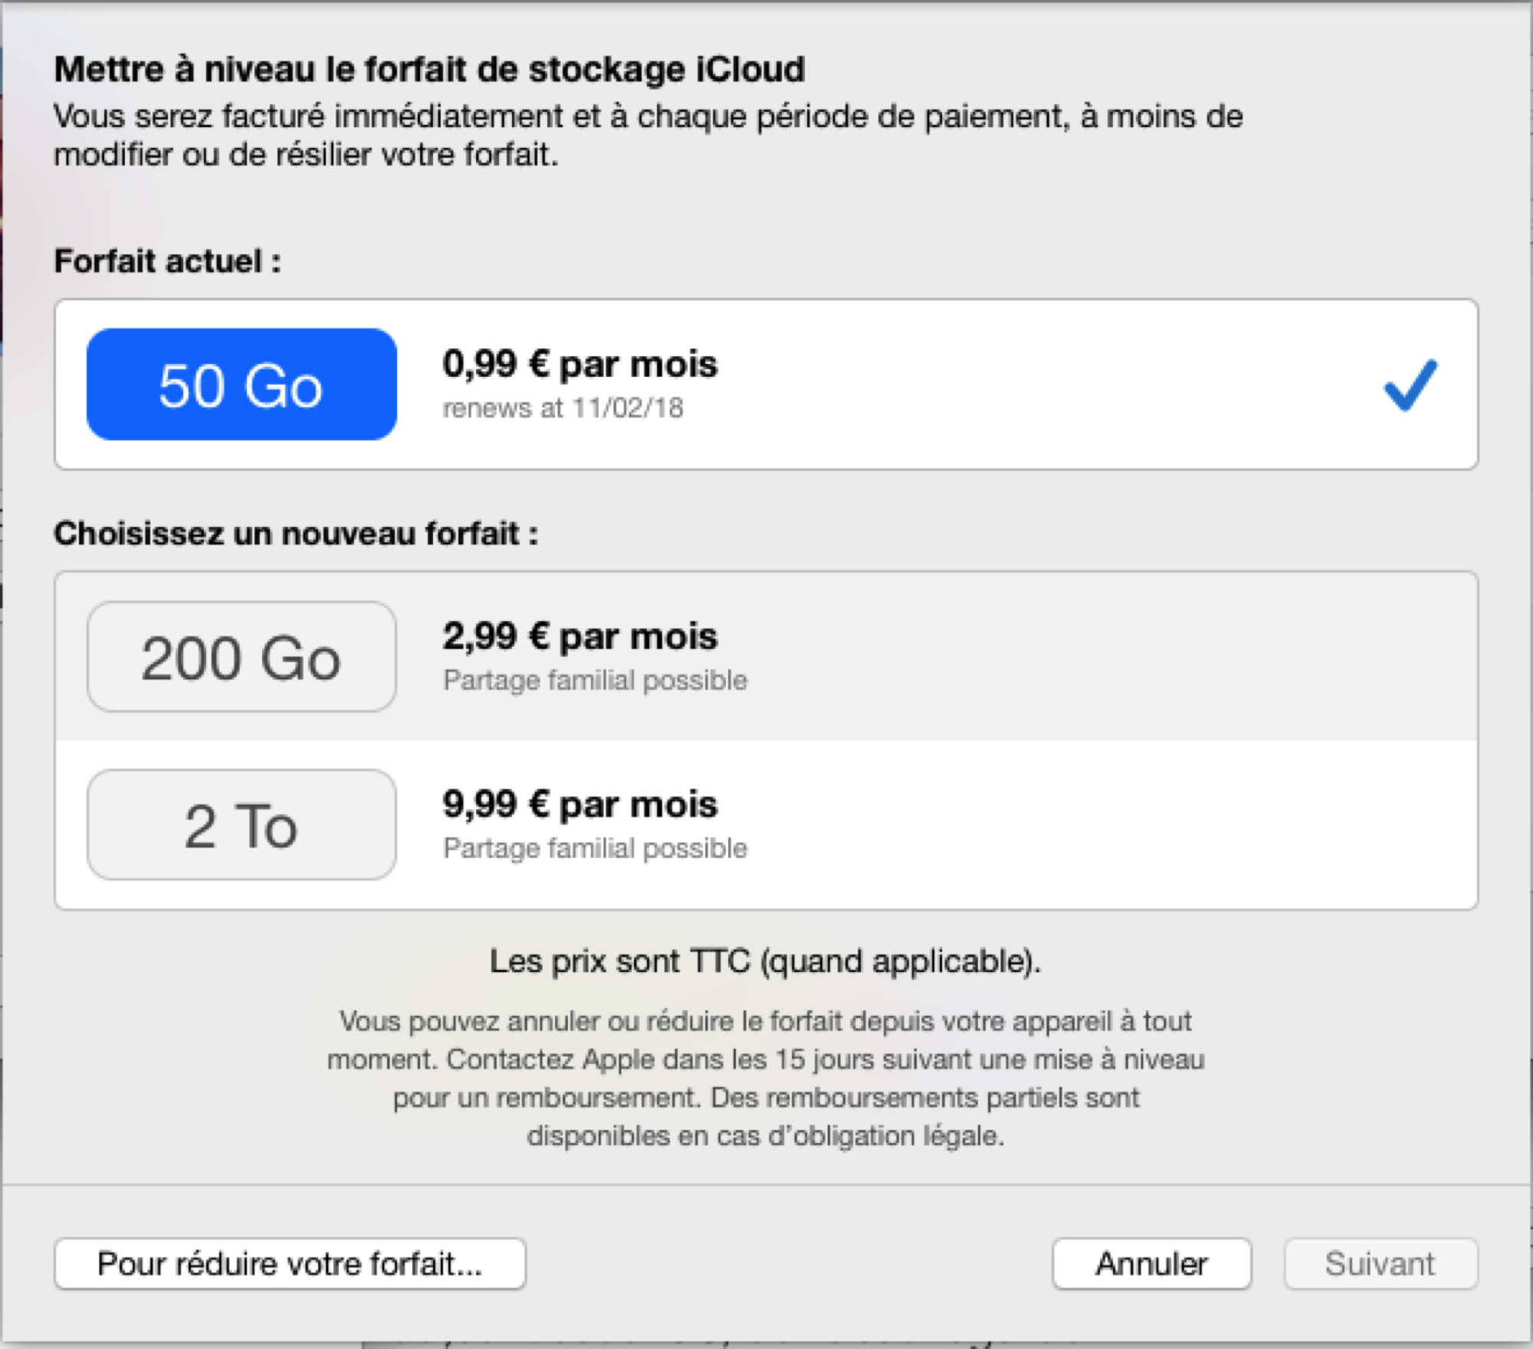Image resolution: width=1533 pixels, height=1349 pixels.
Task: Open Pour réduire votre forfait… options
Action: [290, 1264]
